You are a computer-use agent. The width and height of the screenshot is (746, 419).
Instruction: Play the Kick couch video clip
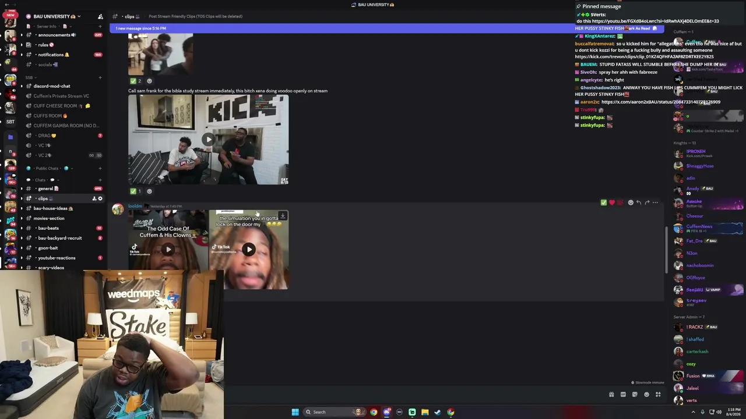click(x=208, y=139)
